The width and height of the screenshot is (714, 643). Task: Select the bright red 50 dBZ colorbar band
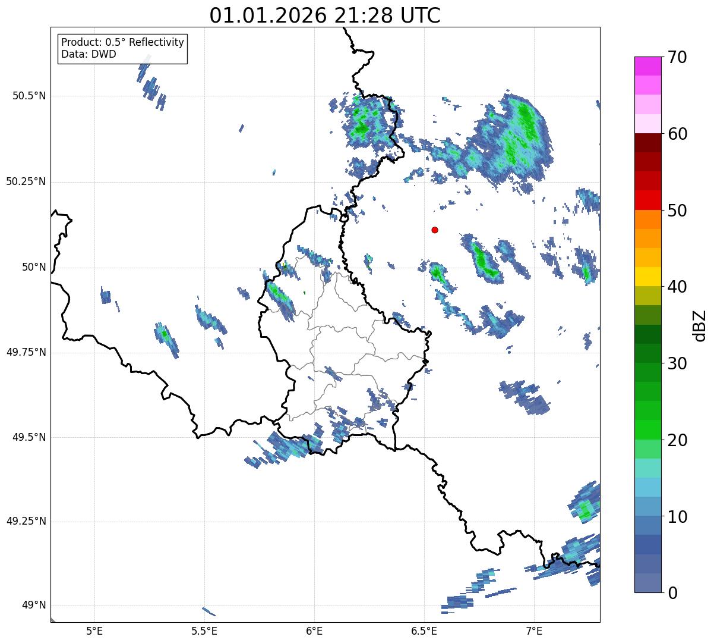point(649,200)
